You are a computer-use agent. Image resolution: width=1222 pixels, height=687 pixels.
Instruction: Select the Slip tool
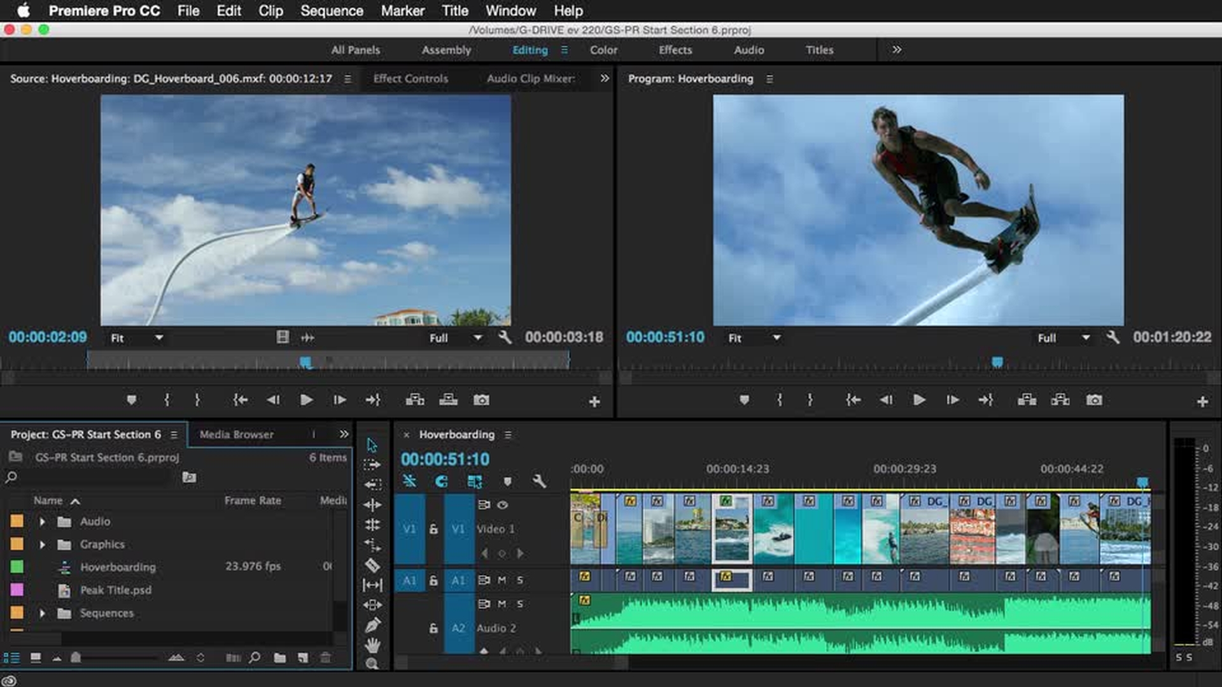tap(372, 585)
